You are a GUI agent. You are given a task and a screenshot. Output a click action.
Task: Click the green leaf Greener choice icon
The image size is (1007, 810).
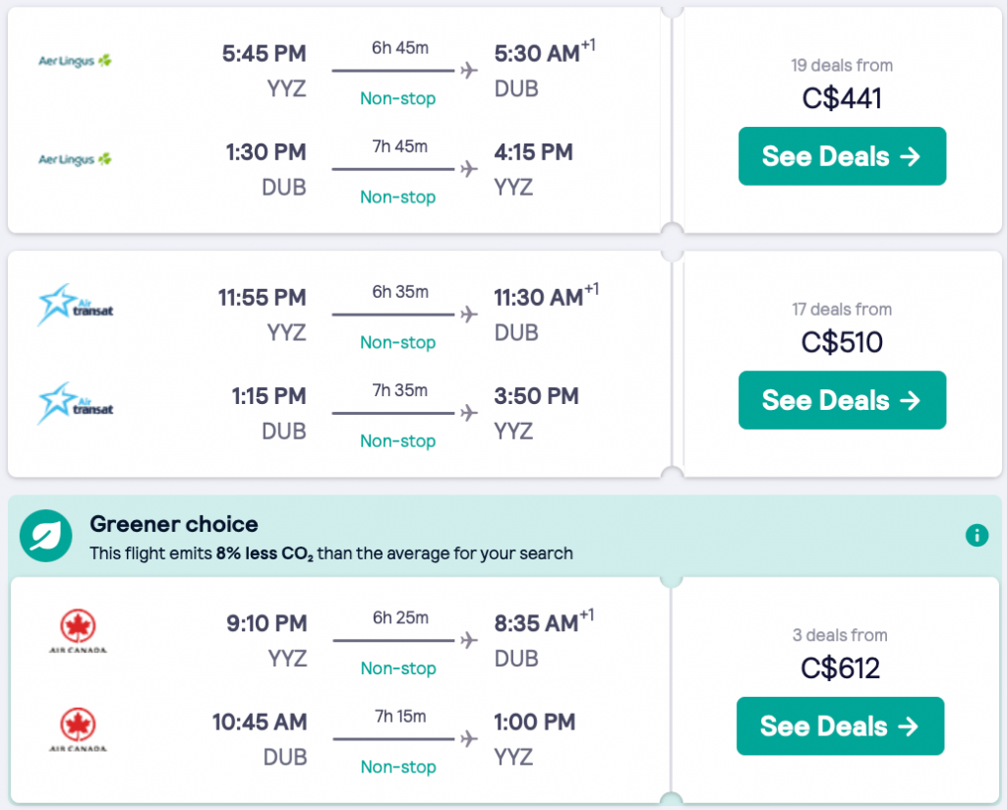(x=45, y=536)
